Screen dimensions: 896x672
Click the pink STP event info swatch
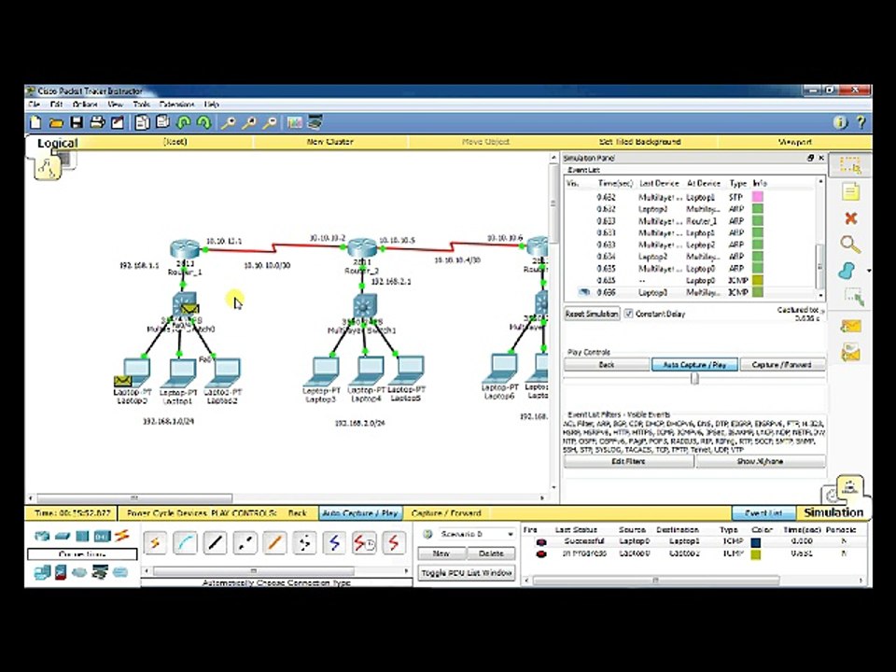click(758, 197)
